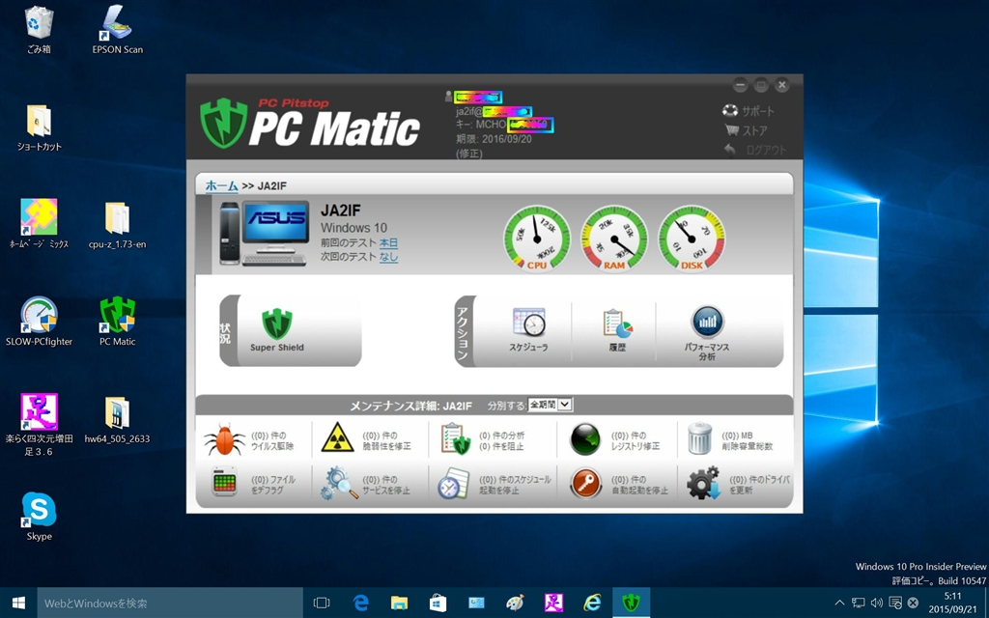The width and height of the screenshot is (989, 618).
Task: Go to ホーム in the breadcrumb
Action: (221, 185)
